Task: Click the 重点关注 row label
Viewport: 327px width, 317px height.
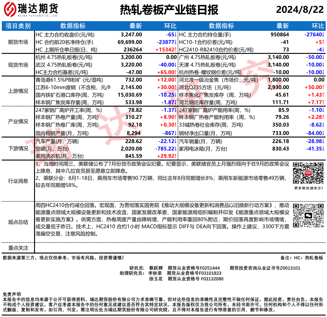Action: (x=18, y=248)
